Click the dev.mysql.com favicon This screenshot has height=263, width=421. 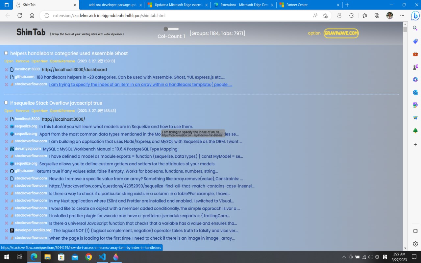coord(12,149)
